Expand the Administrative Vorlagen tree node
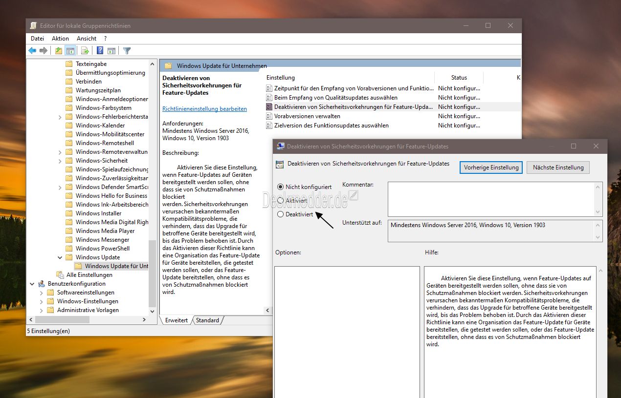 tap(42, 310)
